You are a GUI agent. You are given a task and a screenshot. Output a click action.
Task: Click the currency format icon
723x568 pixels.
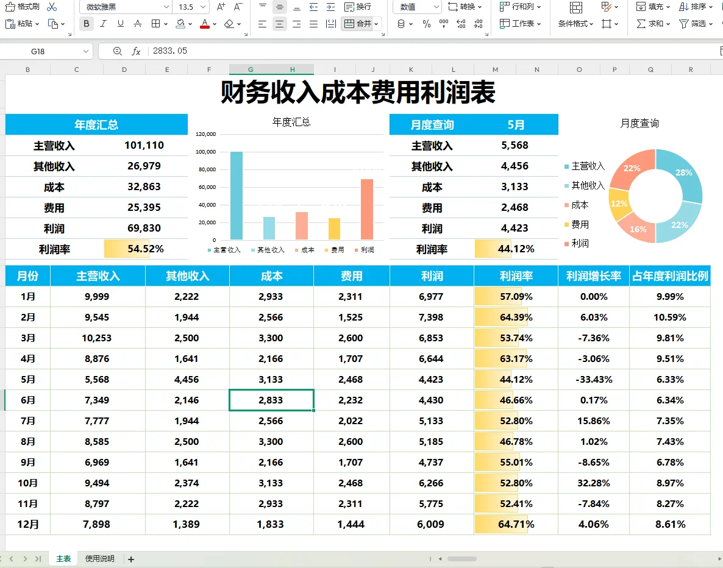(401, 24)
